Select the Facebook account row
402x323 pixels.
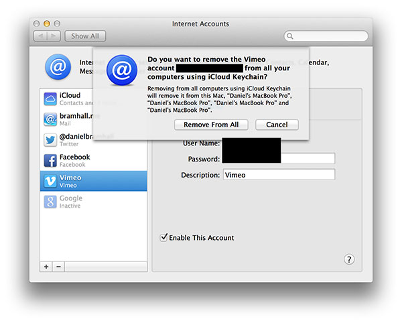point(94,161)
